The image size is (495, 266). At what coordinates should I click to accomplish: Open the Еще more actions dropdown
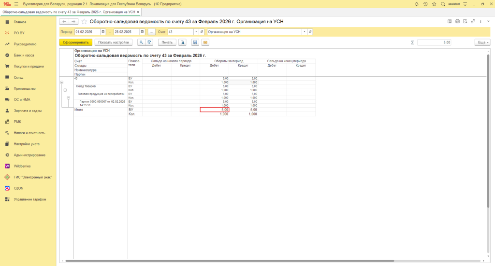click(x=482, y=42)
